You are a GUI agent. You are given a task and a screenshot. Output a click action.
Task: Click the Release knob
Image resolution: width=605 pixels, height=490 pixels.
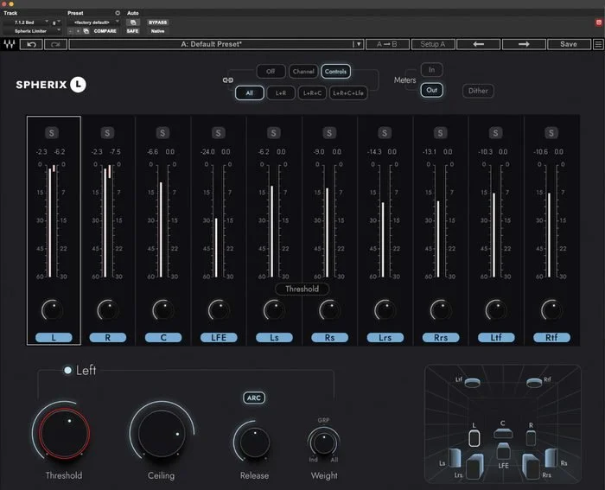(x=254, y=442)
